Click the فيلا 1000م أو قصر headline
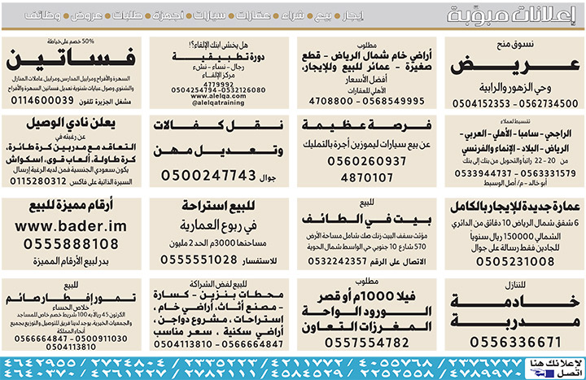This screenshot has width=586, height=380. (366, 297)
